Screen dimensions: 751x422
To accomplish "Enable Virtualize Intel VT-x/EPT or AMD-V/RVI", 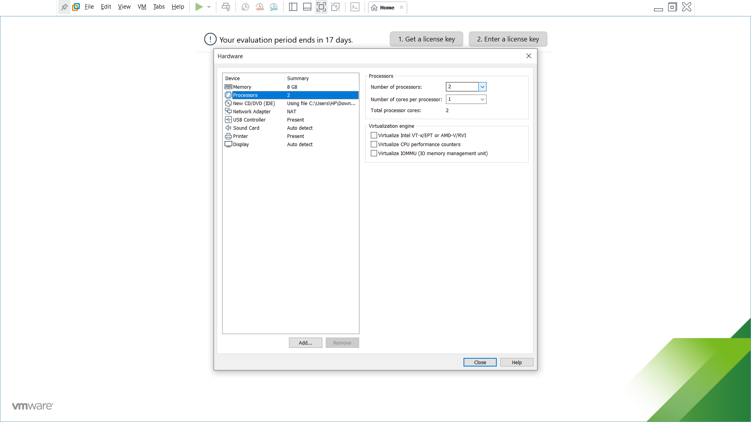I will (x=374, y=135).
